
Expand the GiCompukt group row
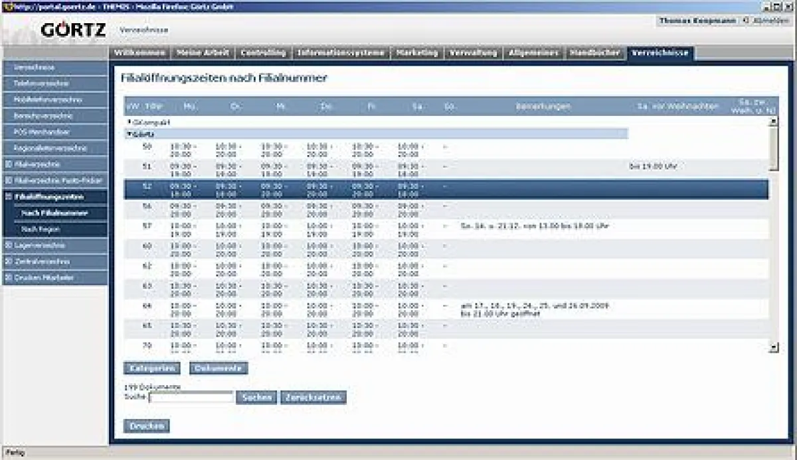128,122
